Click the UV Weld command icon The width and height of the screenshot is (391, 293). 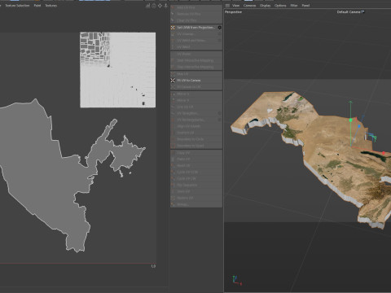[173, 47]
